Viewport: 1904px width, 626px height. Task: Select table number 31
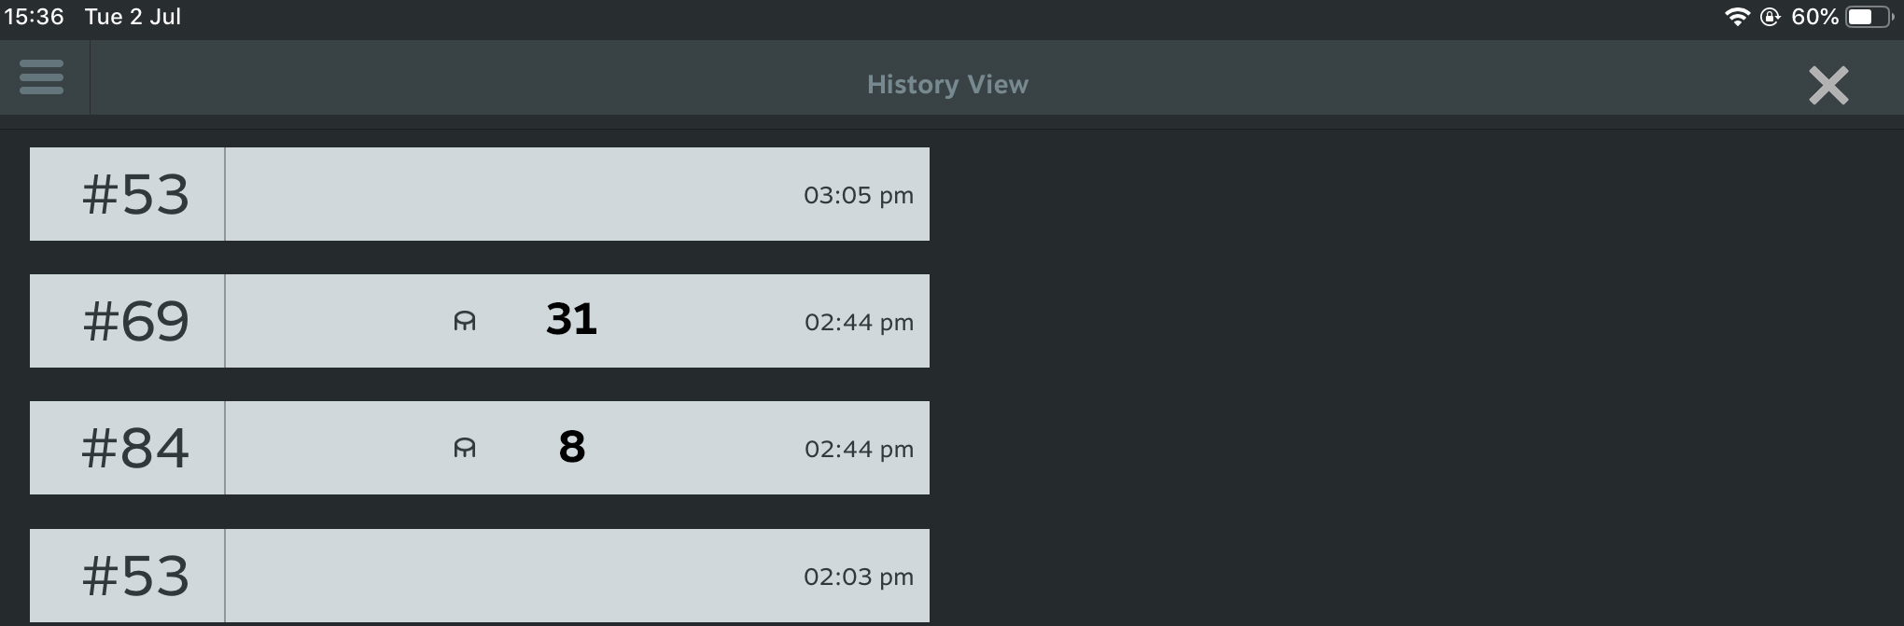tap(571, 320)
